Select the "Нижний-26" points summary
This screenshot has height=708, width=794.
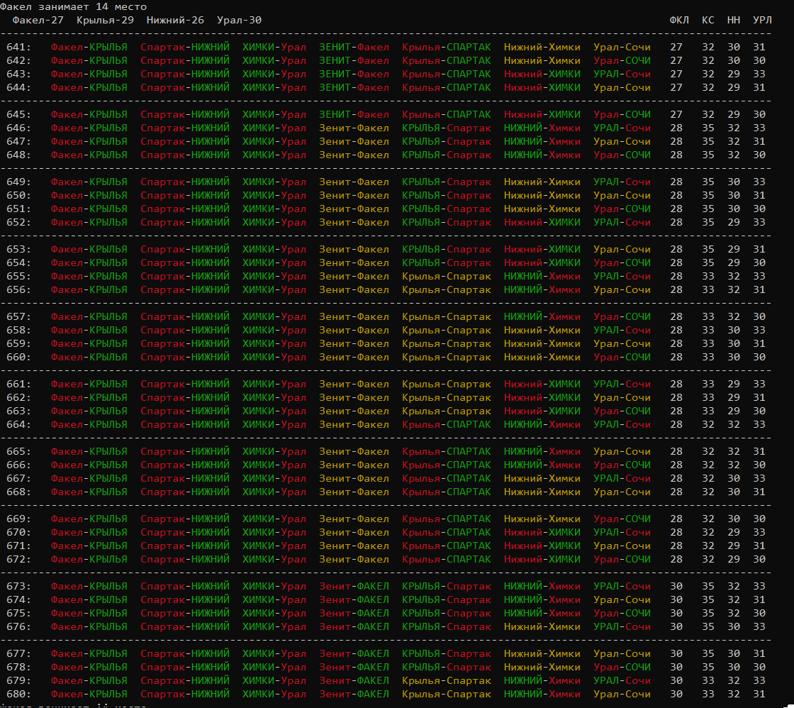(175, 21)
